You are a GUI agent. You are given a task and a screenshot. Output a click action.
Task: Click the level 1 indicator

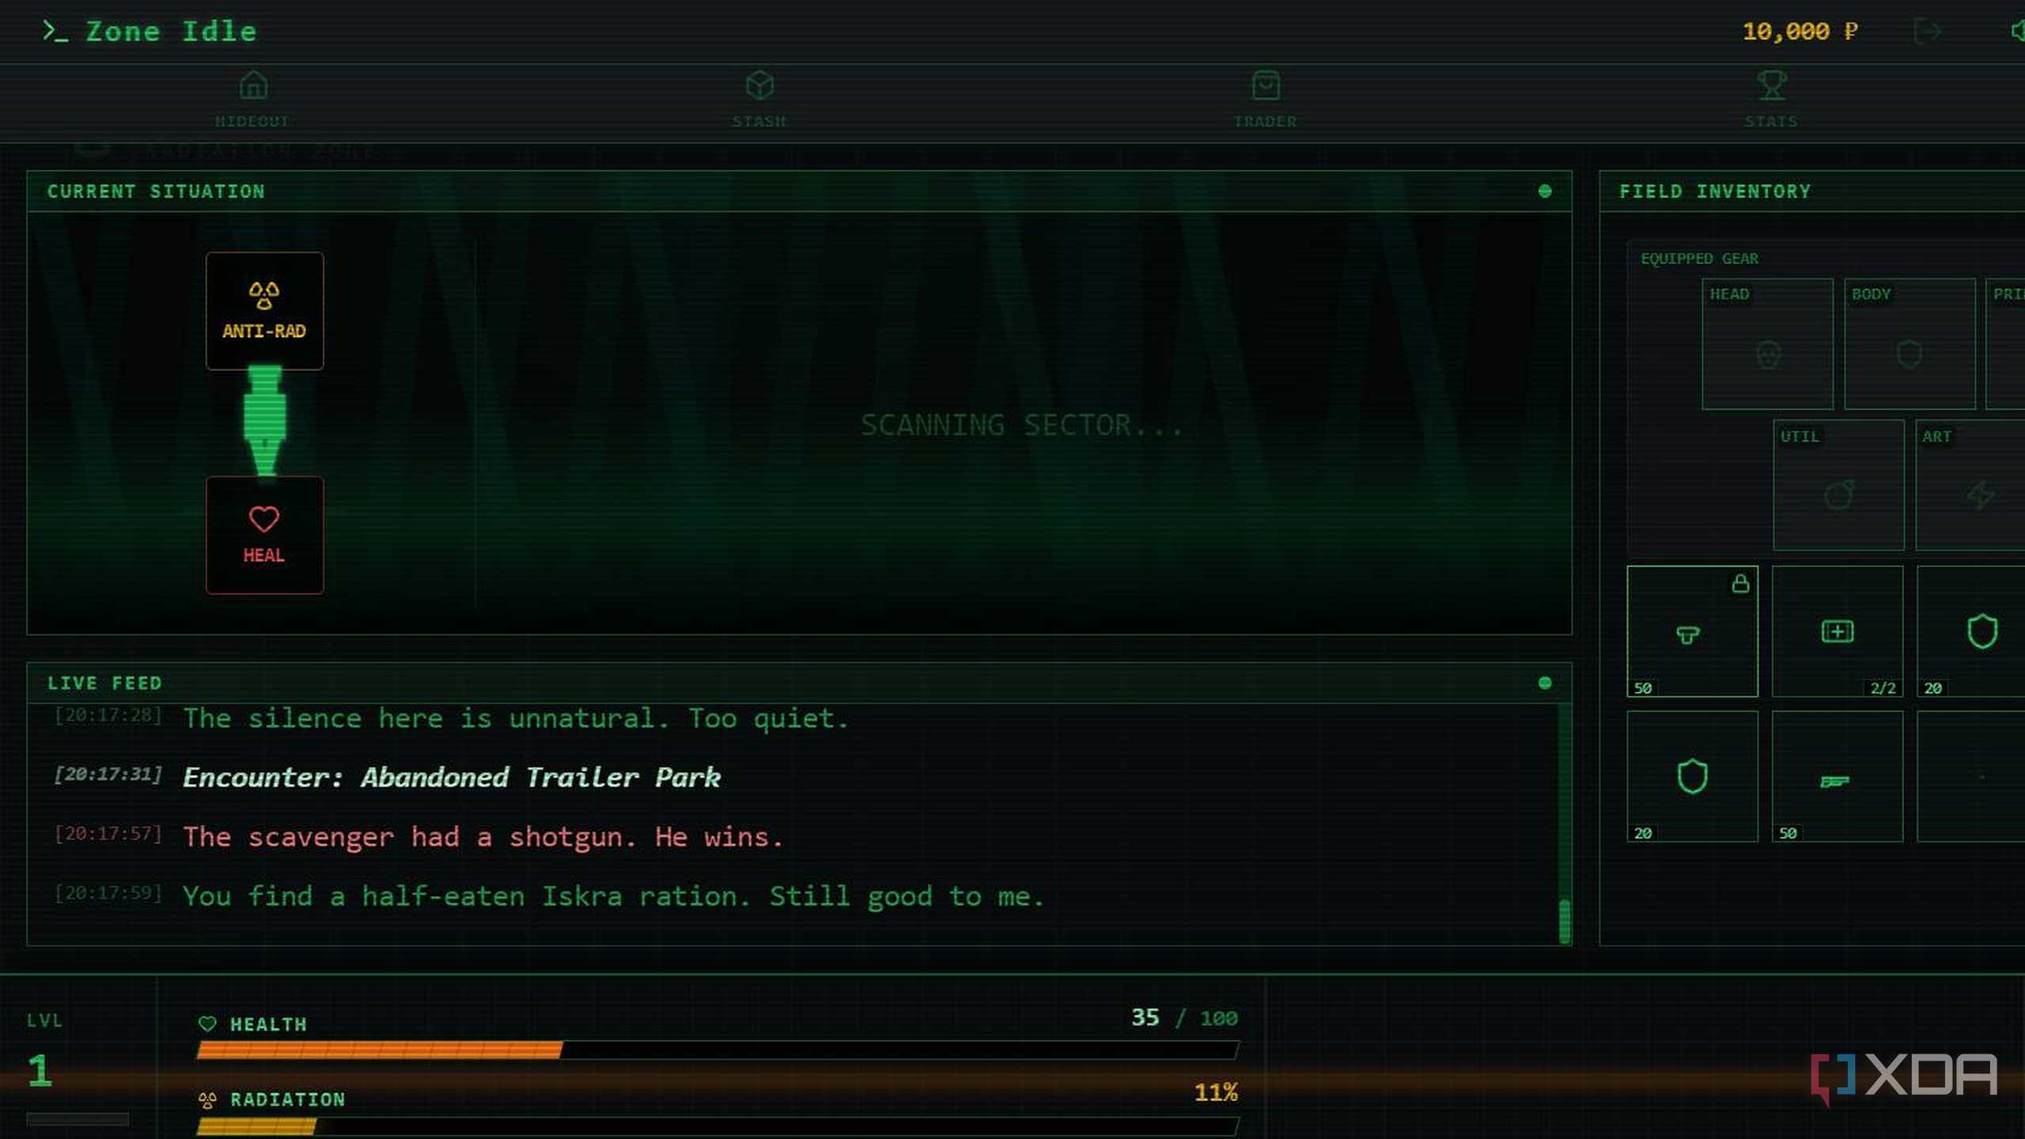[40, 1071]
